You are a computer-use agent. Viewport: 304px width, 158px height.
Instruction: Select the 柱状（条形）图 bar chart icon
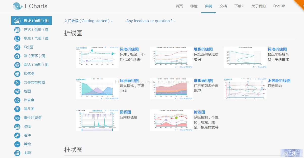point(17,30)
